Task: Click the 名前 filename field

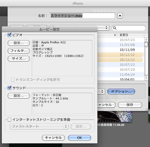Action: (82, 16)
